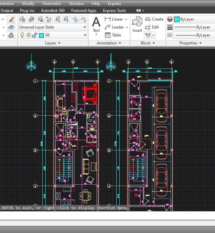Screen dimensions: 215x233
Task: Click the Freeze layer icon
Action: click(x=75, y=19)
